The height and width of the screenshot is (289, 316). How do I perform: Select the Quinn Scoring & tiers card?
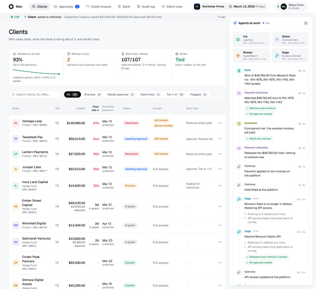290,39
